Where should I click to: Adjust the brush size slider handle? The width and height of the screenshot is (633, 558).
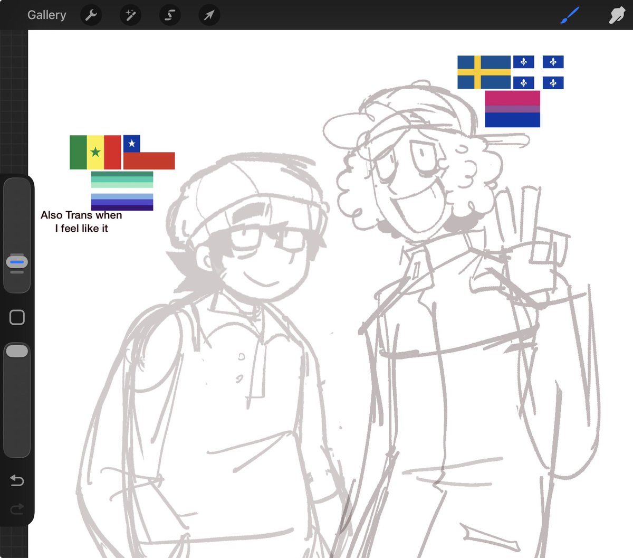pyautogui.click(x=17, y=262)
